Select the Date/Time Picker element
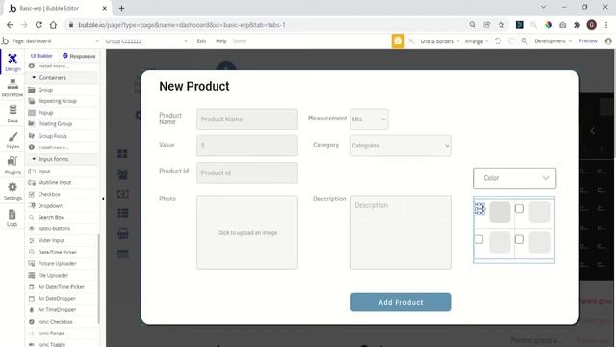 [58, 252]
